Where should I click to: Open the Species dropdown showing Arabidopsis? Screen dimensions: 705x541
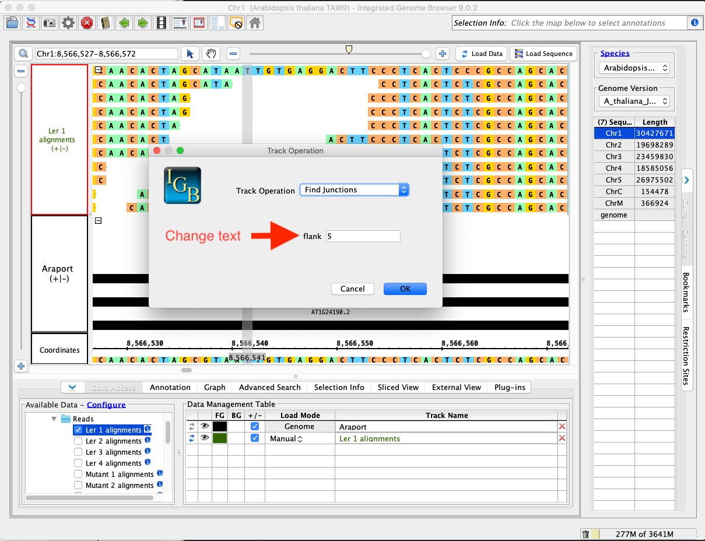[634, 68]
